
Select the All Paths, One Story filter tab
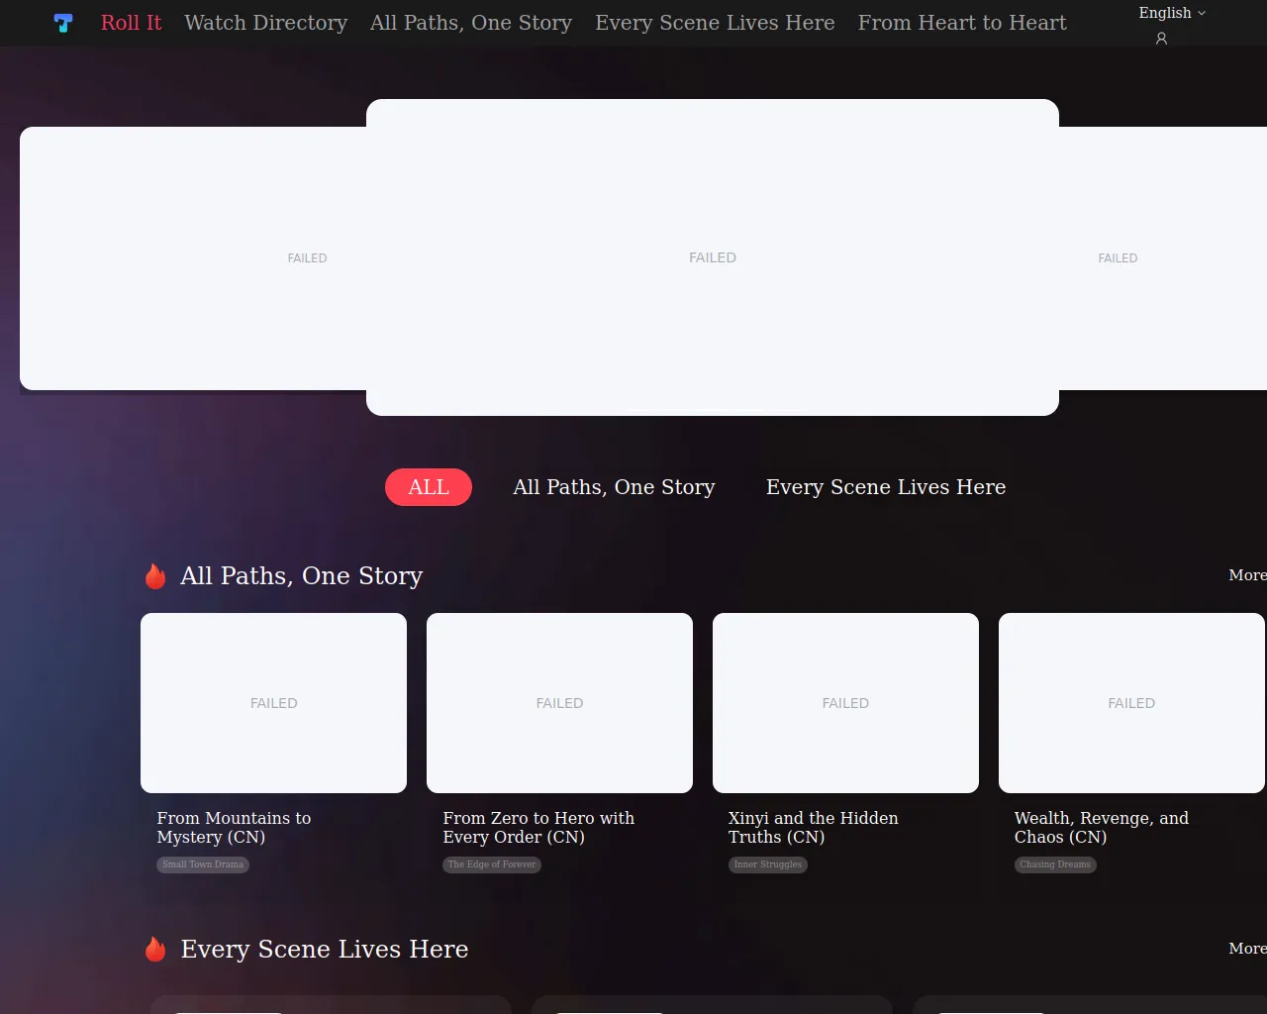point(614,487)
